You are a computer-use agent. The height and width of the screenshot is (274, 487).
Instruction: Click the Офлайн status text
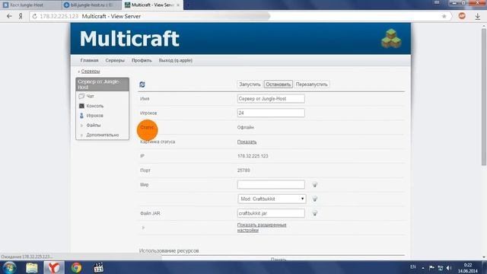pyautogui.click(x=245, y=128)
